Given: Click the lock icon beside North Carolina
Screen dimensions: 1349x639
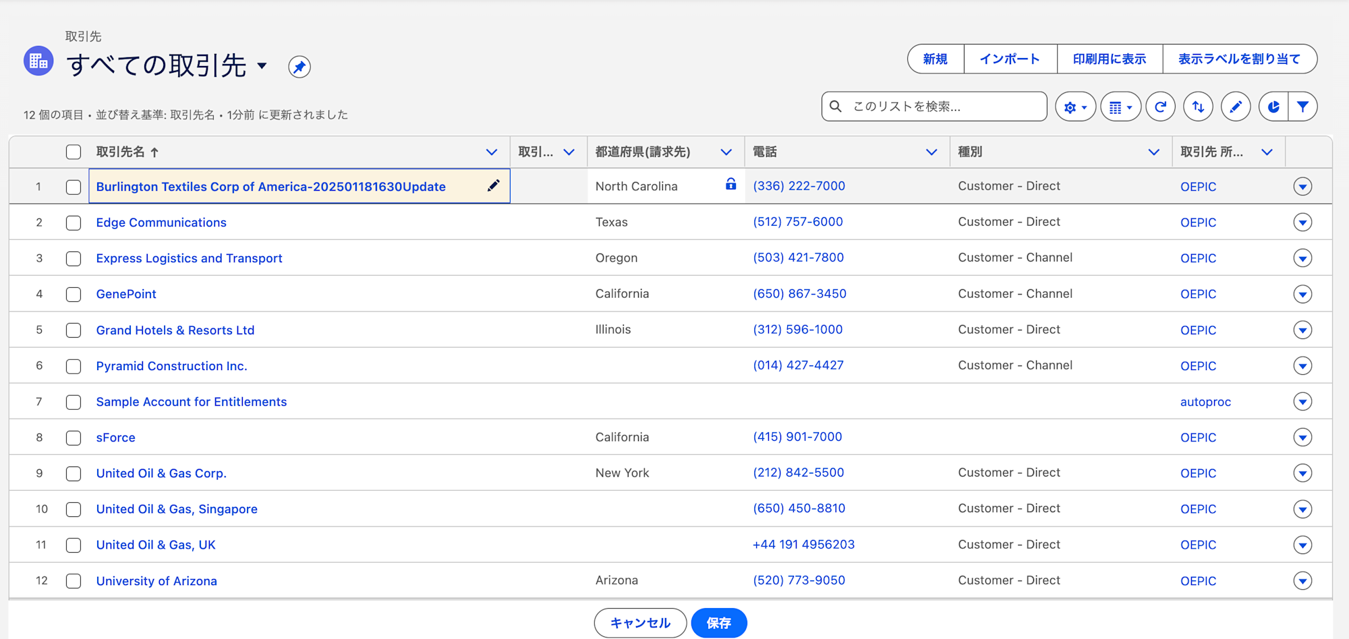Looking at the screenshot, I should (x=730, y=185).
